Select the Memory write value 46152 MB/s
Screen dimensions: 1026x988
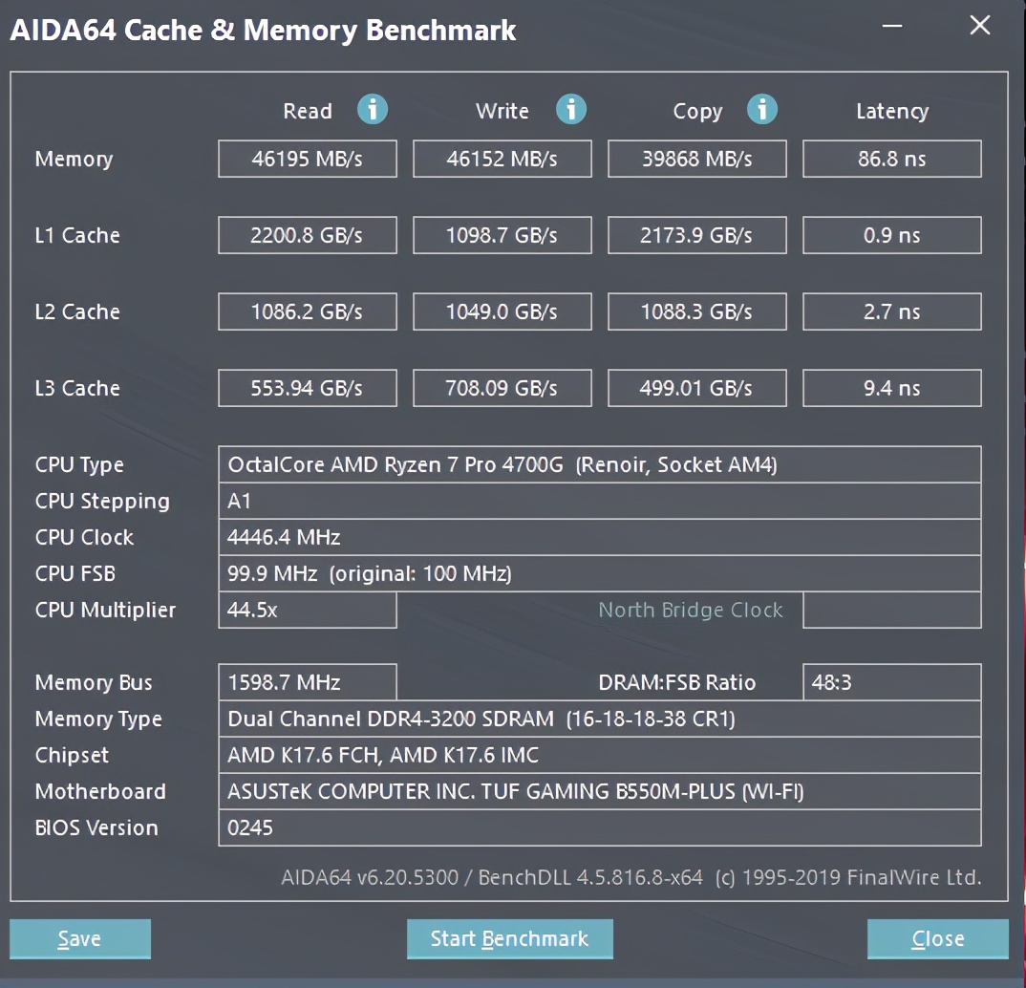coord(502,159)
